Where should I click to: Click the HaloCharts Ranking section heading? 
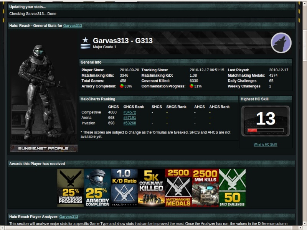coord(98,99)
